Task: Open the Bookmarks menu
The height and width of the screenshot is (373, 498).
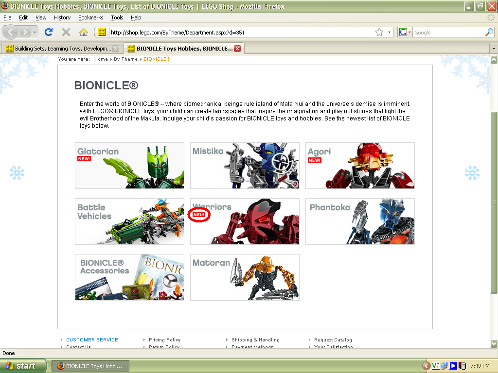Action: [x=91, y=17]
